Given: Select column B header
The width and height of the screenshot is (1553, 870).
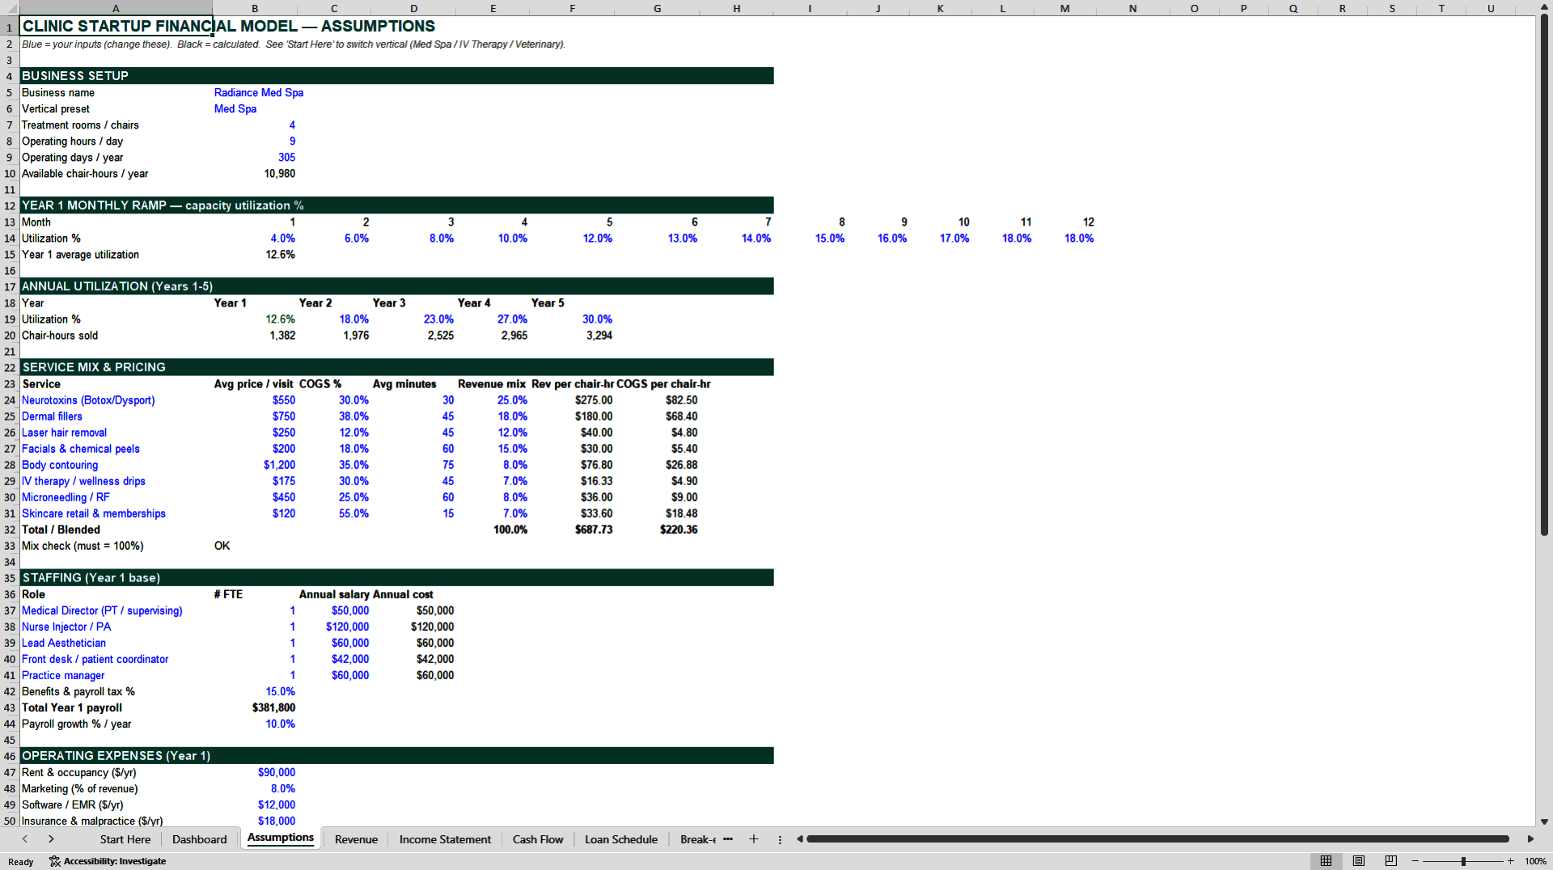Looking at the screenshot, I should point(255,8).
